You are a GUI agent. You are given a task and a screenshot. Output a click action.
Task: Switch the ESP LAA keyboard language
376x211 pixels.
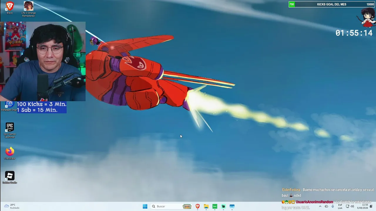click(340, 206)
